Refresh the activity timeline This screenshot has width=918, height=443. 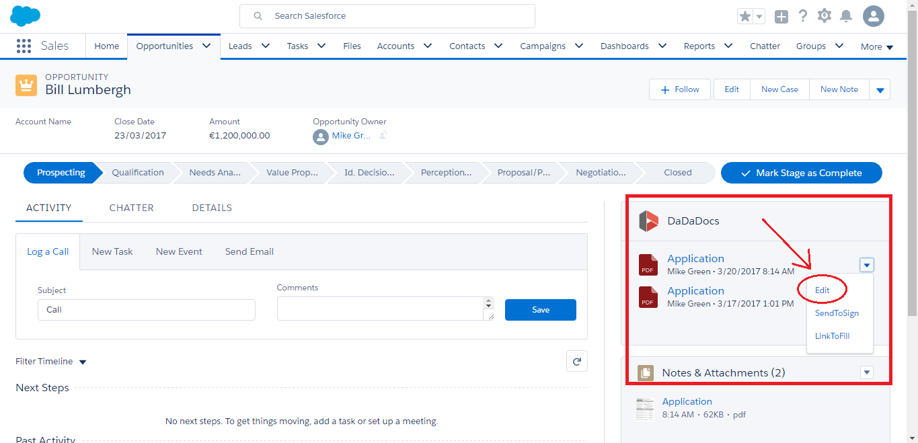(x=577, y=361)
